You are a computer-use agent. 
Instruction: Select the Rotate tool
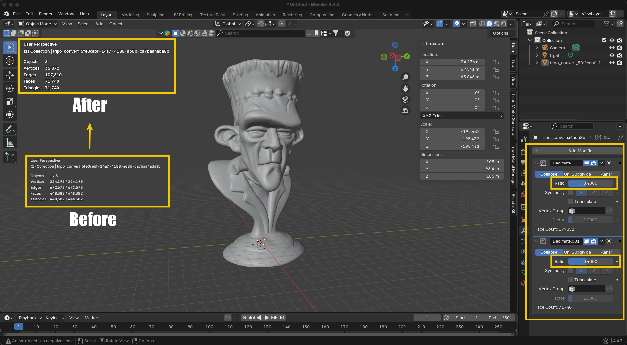(x=10, y=88)
